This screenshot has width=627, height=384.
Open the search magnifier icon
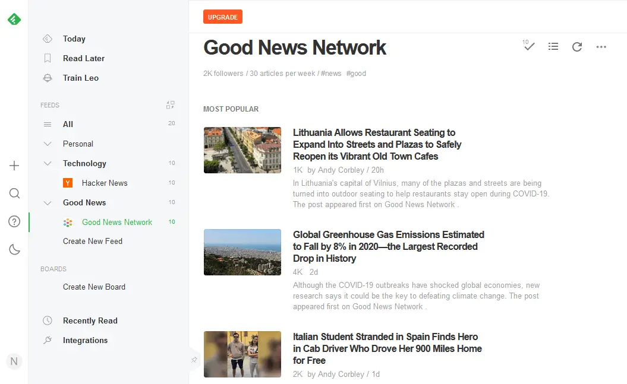coord(14,193)
